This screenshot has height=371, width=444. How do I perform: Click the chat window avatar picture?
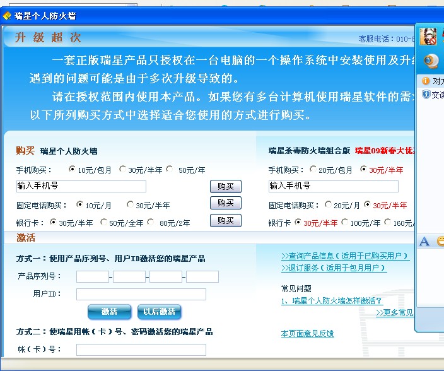click(428, 37)
